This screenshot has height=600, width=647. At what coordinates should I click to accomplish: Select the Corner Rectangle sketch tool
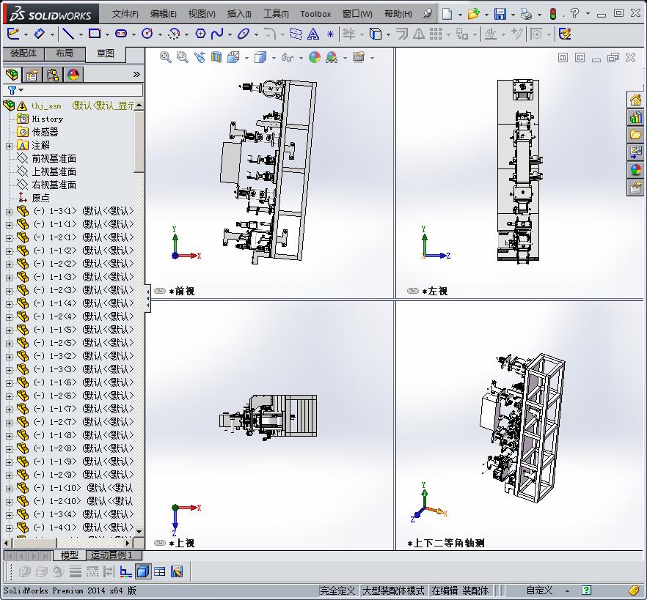click(94, 33)
